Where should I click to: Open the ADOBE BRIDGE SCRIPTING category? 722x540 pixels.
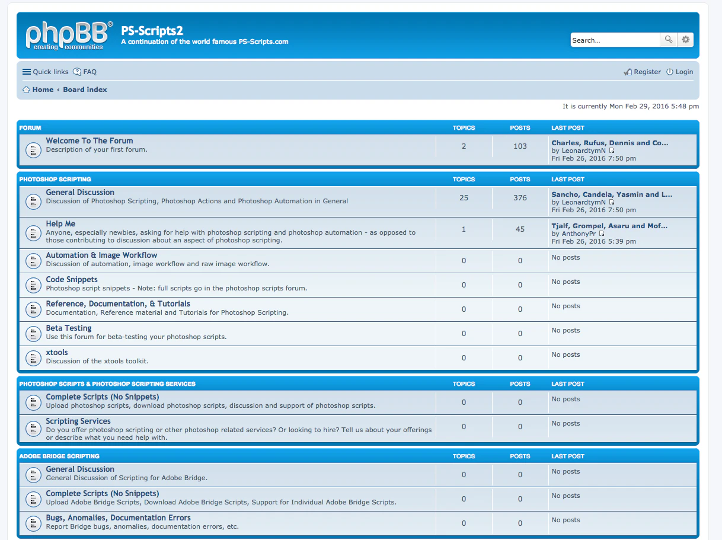[x=59, y=456]
